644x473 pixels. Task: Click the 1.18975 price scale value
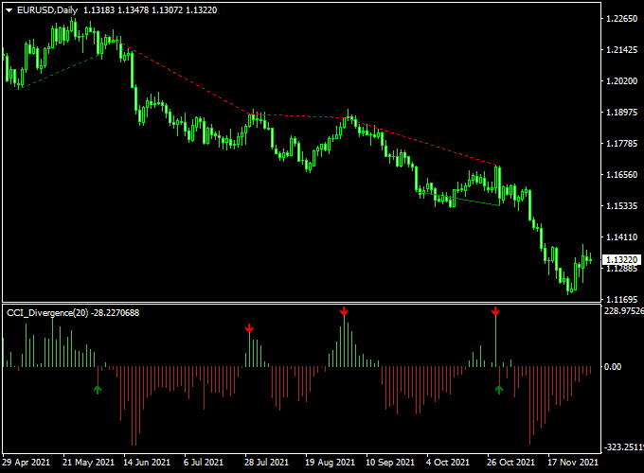point(622,113)
